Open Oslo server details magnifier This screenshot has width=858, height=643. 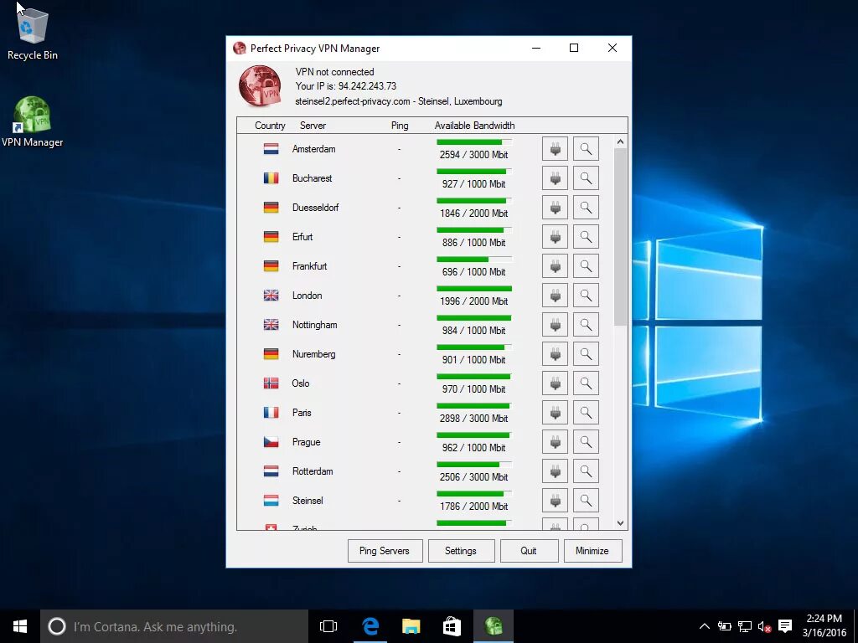(x=586, y=383)
